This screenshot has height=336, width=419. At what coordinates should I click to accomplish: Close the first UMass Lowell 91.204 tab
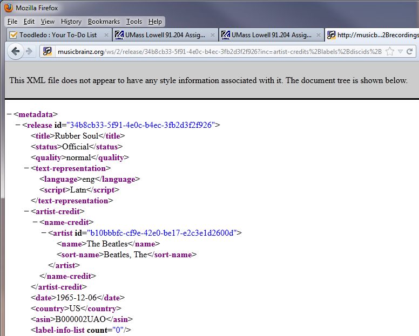[x=212, y=35]
